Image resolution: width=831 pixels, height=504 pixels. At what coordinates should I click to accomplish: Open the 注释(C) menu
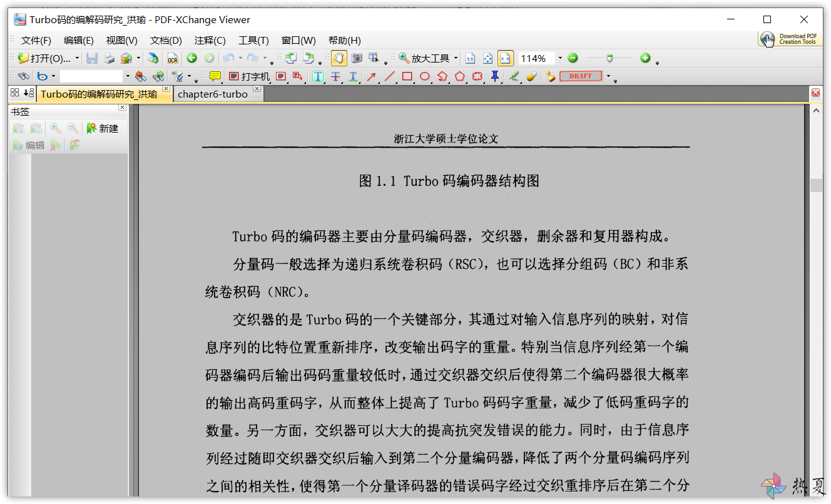point(210,41)
